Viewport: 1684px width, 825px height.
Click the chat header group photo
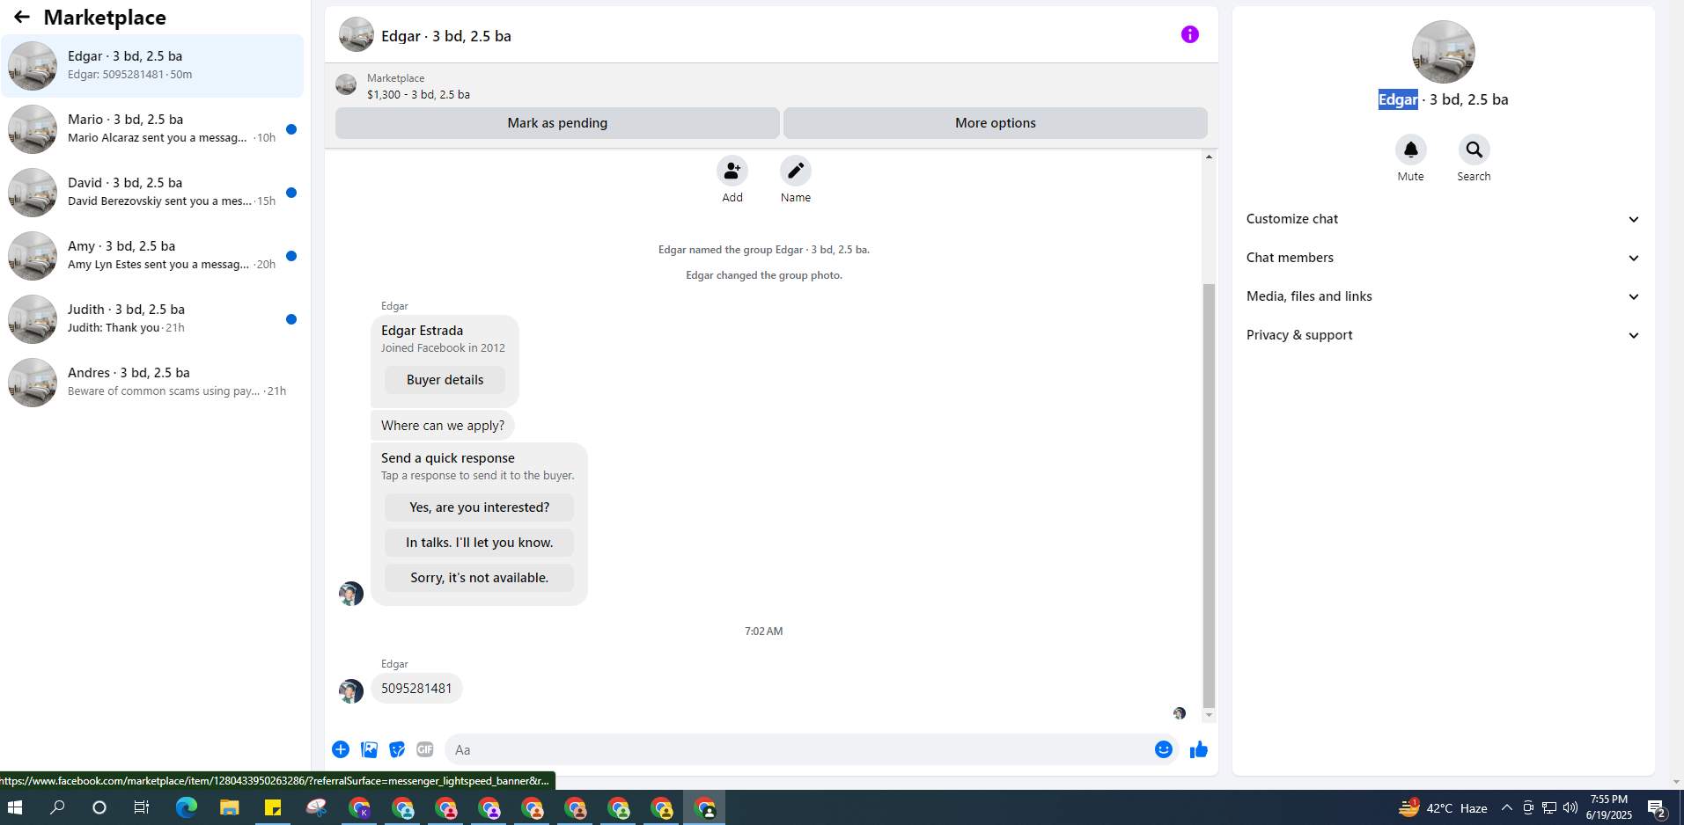click(356, 35)
